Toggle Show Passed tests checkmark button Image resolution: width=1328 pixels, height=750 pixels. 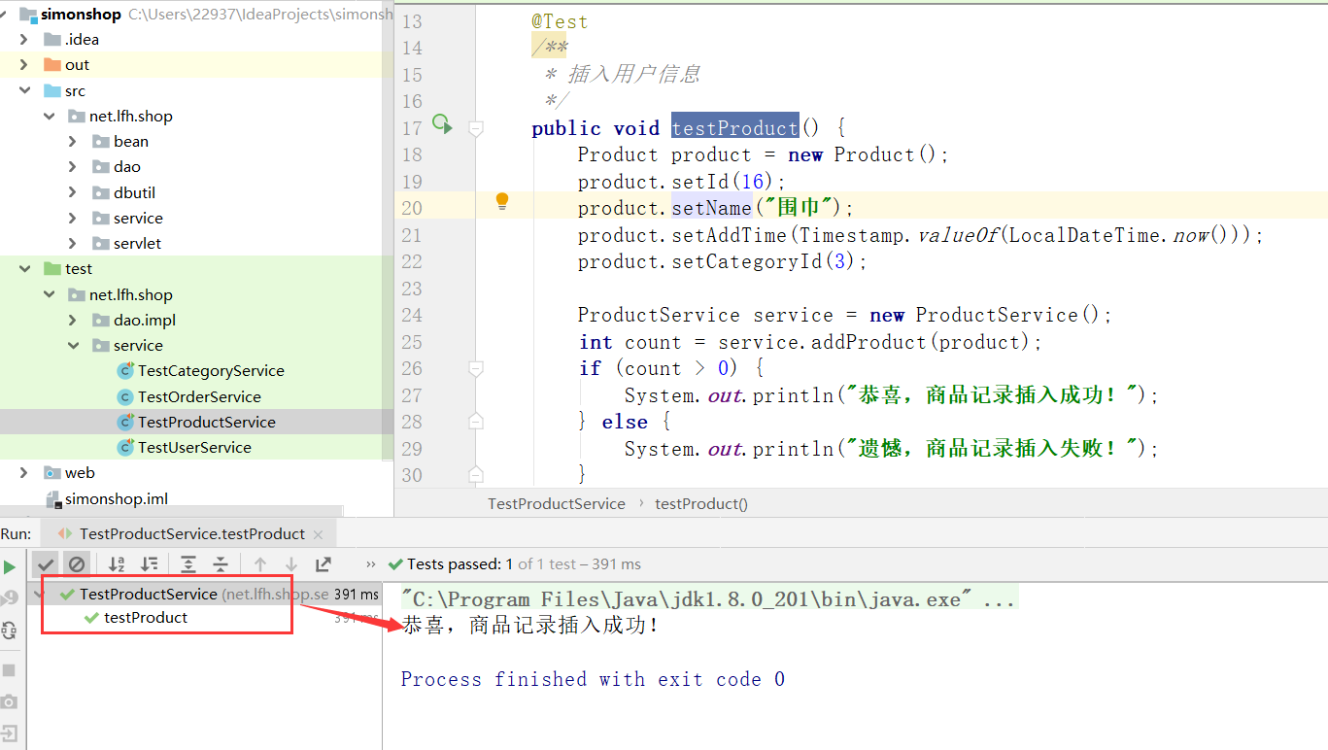pos(46,564)
